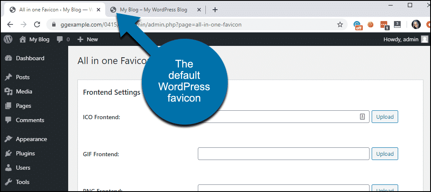The image size is (431, 192).
Task: Click the browser forward arrow
Action: (24, 24)
